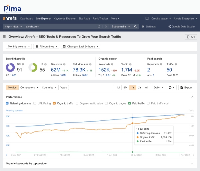Click the 15 Jul 2022 chart marker
The height and width of the screenshot is (171, 200).
(133, 118)
